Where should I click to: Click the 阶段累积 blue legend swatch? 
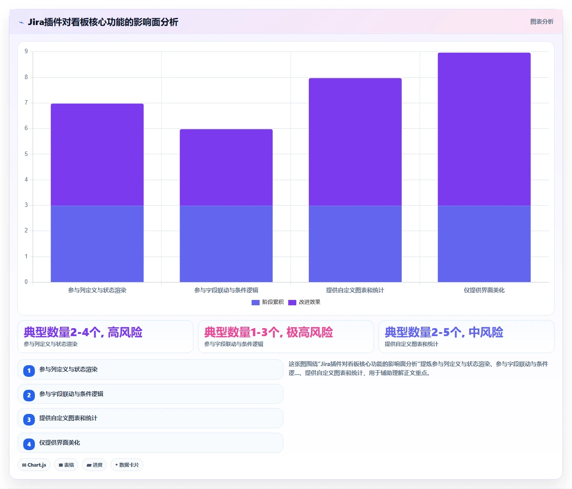[x=256, y=303]
